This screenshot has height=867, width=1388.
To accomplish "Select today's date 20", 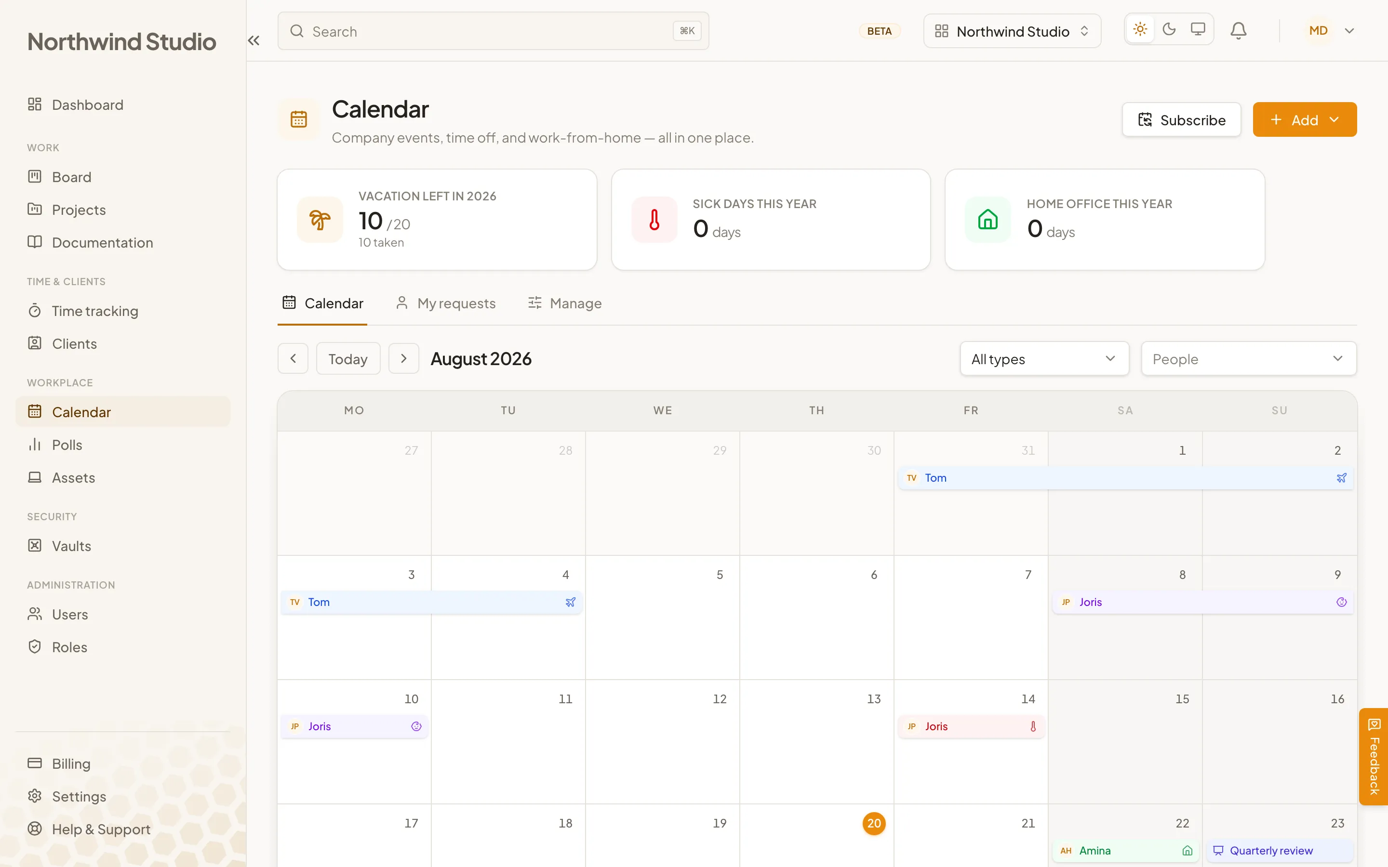I will pos(873,824).
